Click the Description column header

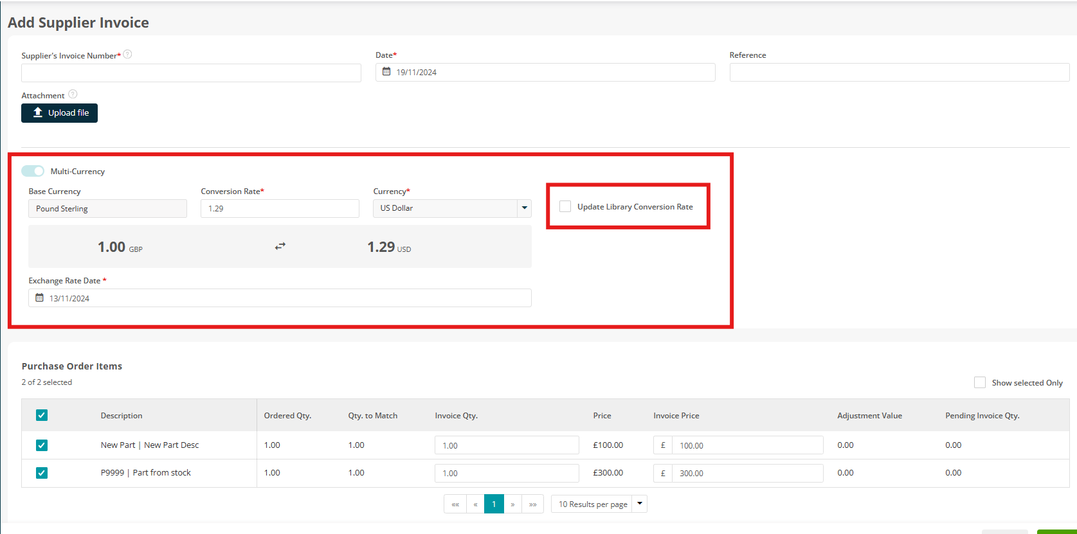coord(122,416)
